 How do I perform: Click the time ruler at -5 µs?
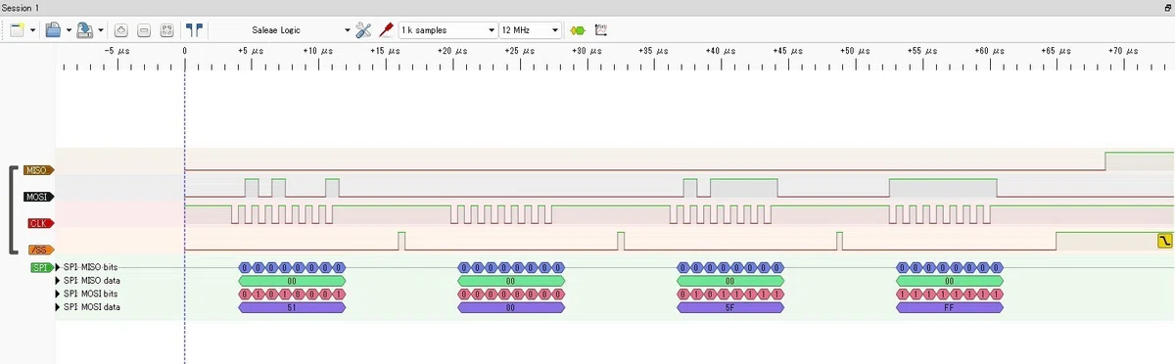(117, 50)
